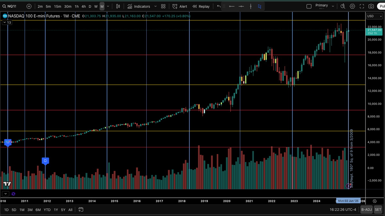385x216 pixels.
Task: Select the 1h timeframe
Action: pos(77,6)
